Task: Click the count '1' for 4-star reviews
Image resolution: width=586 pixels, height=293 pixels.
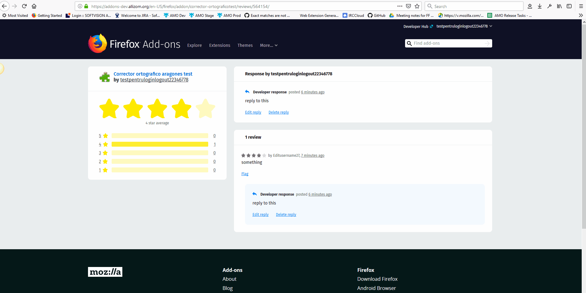Action: 215,144
